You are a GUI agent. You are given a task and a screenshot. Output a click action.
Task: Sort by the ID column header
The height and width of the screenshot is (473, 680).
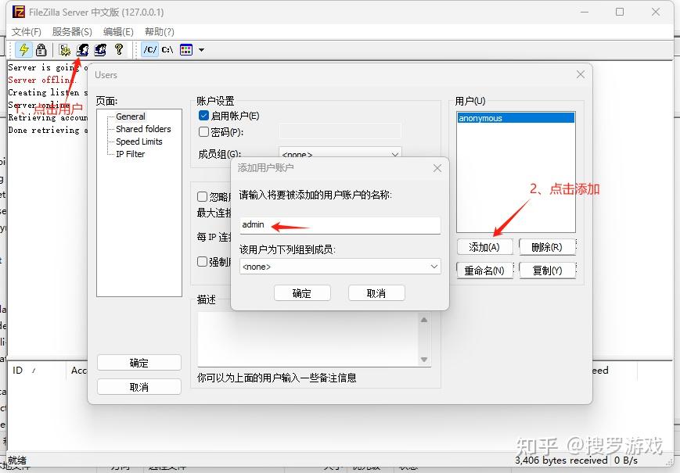click(37, 371)
